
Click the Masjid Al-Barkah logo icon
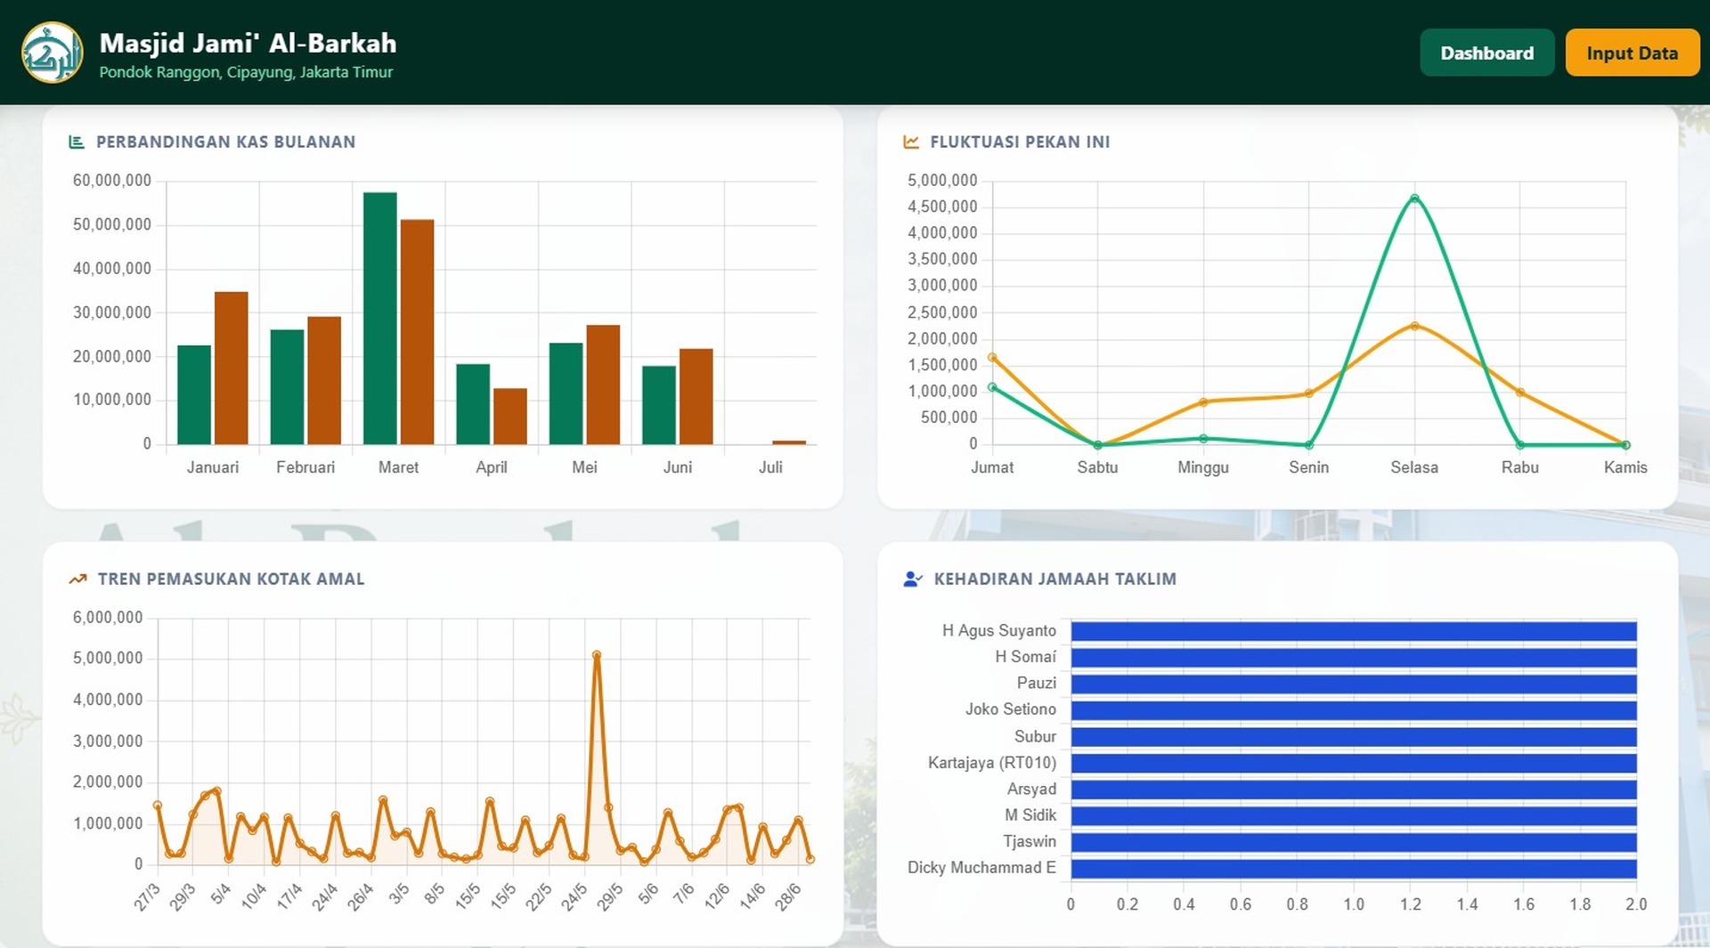53,53
